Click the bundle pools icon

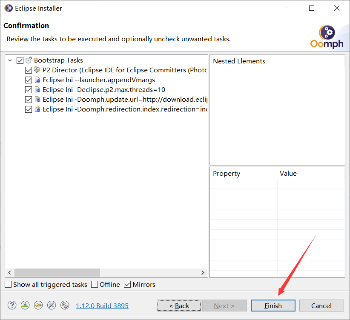tap(25, 305)
